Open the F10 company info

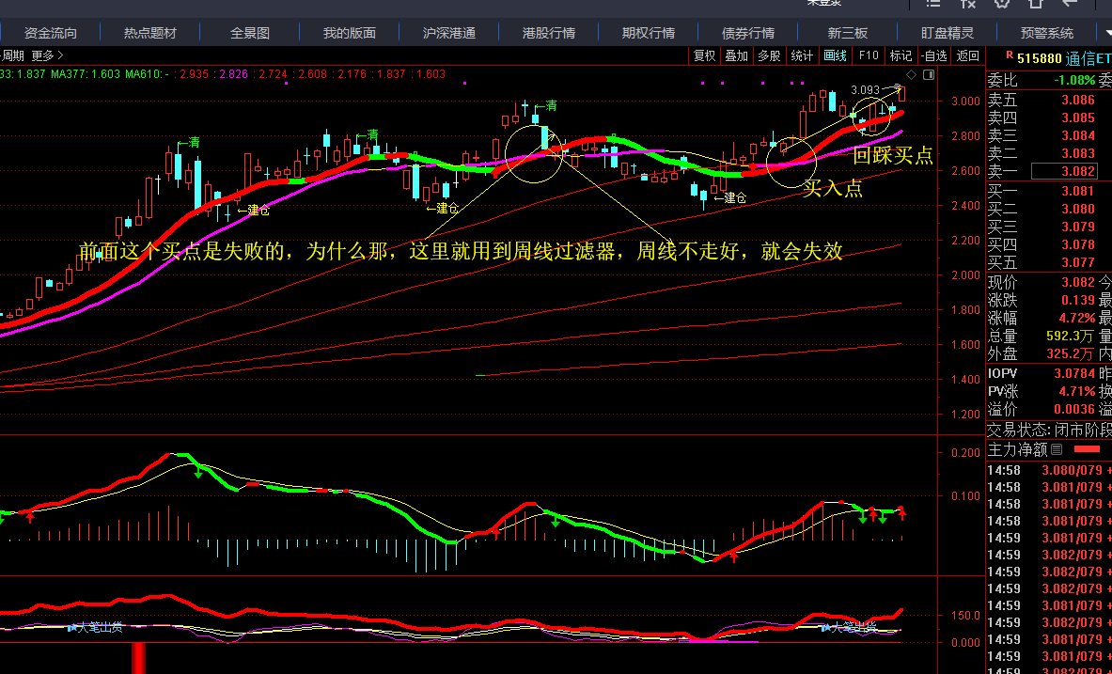pyautogui.click(x=868, y=55)
